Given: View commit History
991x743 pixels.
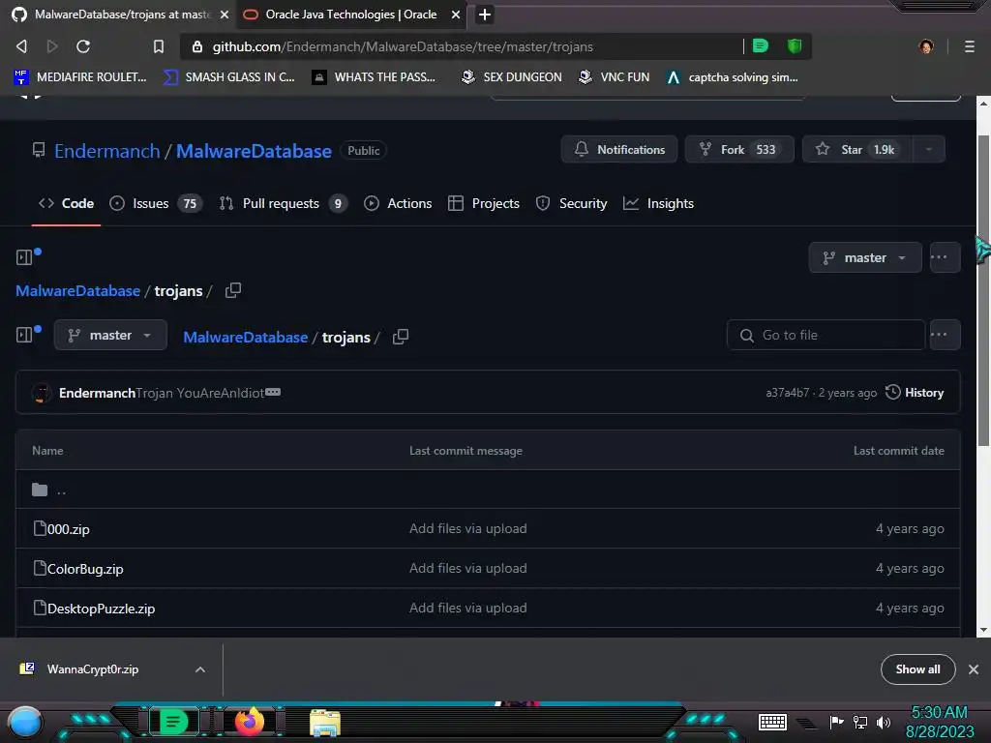Looking at the screenshot, I should point(915,393).
